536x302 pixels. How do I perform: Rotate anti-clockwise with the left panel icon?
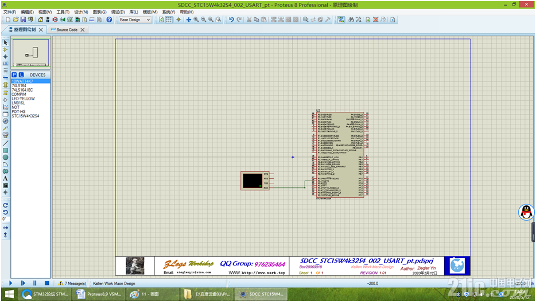point(5,212)
